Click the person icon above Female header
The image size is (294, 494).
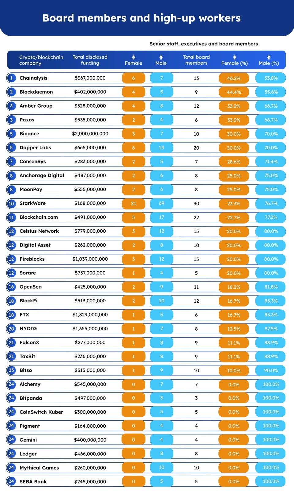(134, 57)
